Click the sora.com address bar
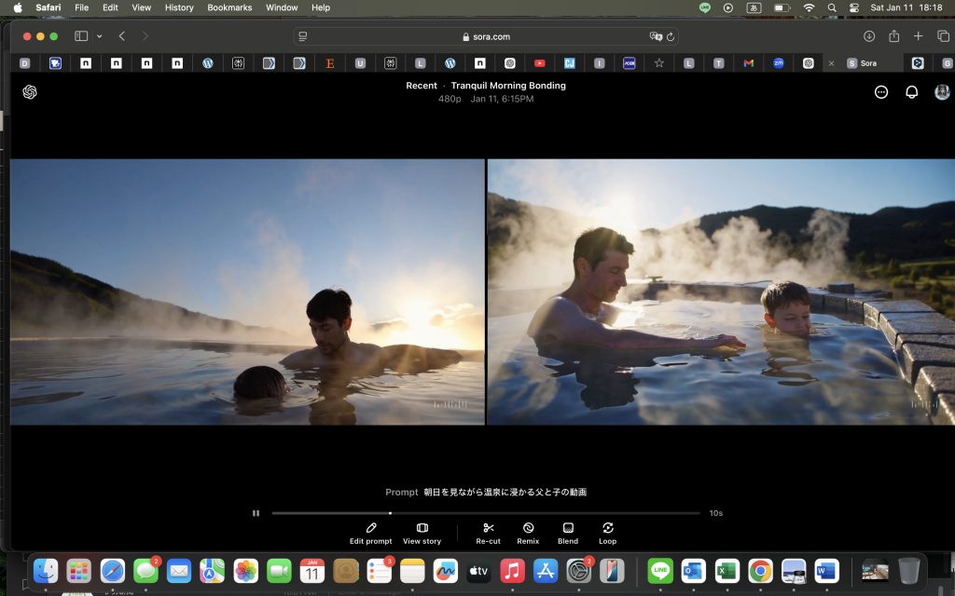 (x=485, y=36)
